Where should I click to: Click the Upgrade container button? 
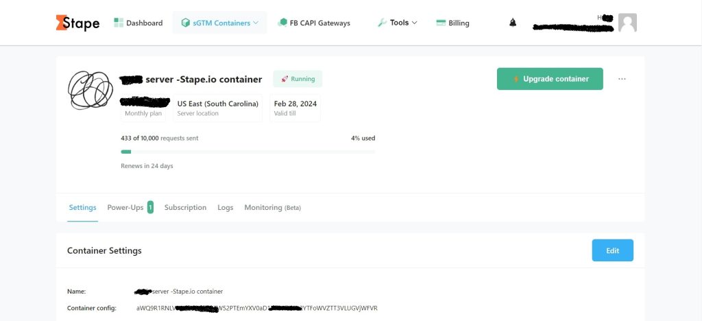pos(550,79)
